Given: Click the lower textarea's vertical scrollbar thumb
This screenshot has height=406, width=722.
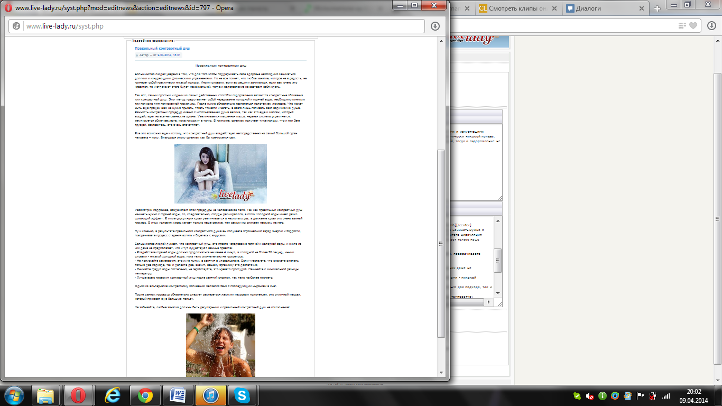Looking at the screenshot, I should click(497, 260).
